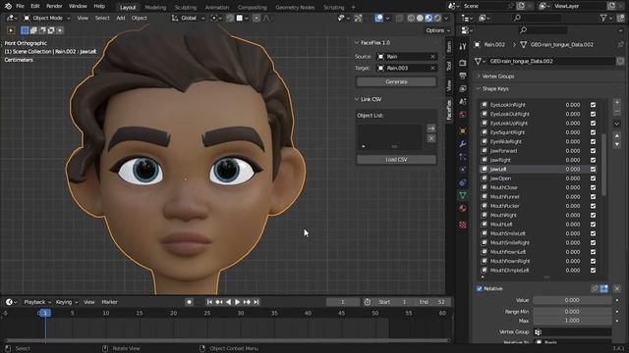Open the Tool properties tab icon
629x353 pixels.
pyautogui.click(x=463, y=47)
